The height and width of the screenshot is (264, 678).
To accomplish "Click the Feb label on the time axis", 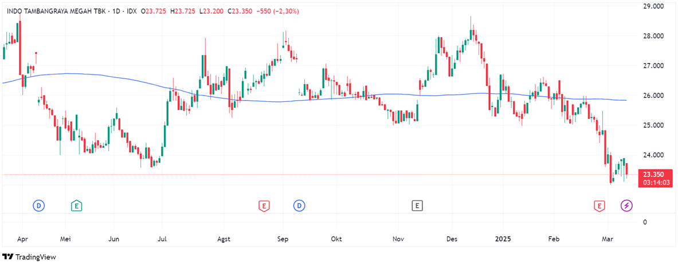I will (x=554, y=239).
